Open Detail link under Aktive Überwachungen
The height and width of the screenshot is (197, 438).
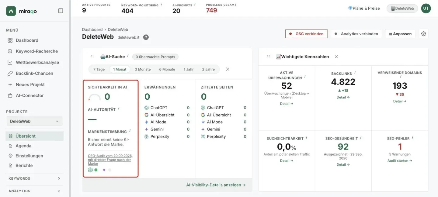click(287, 104)
